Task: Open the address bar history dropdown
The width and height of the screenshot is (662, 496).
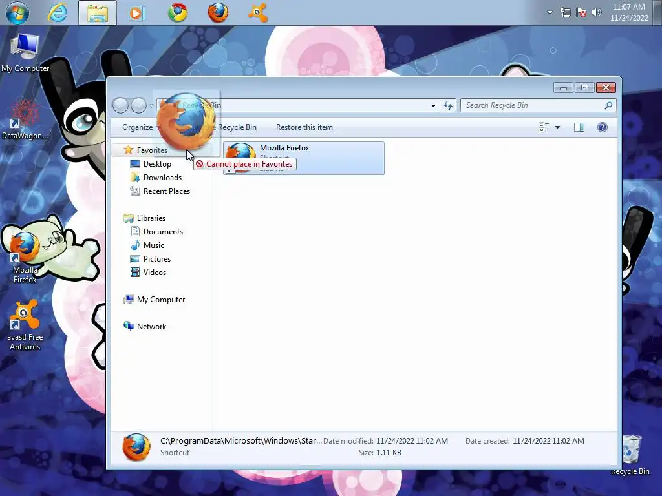Action: (x=433, y=105)
